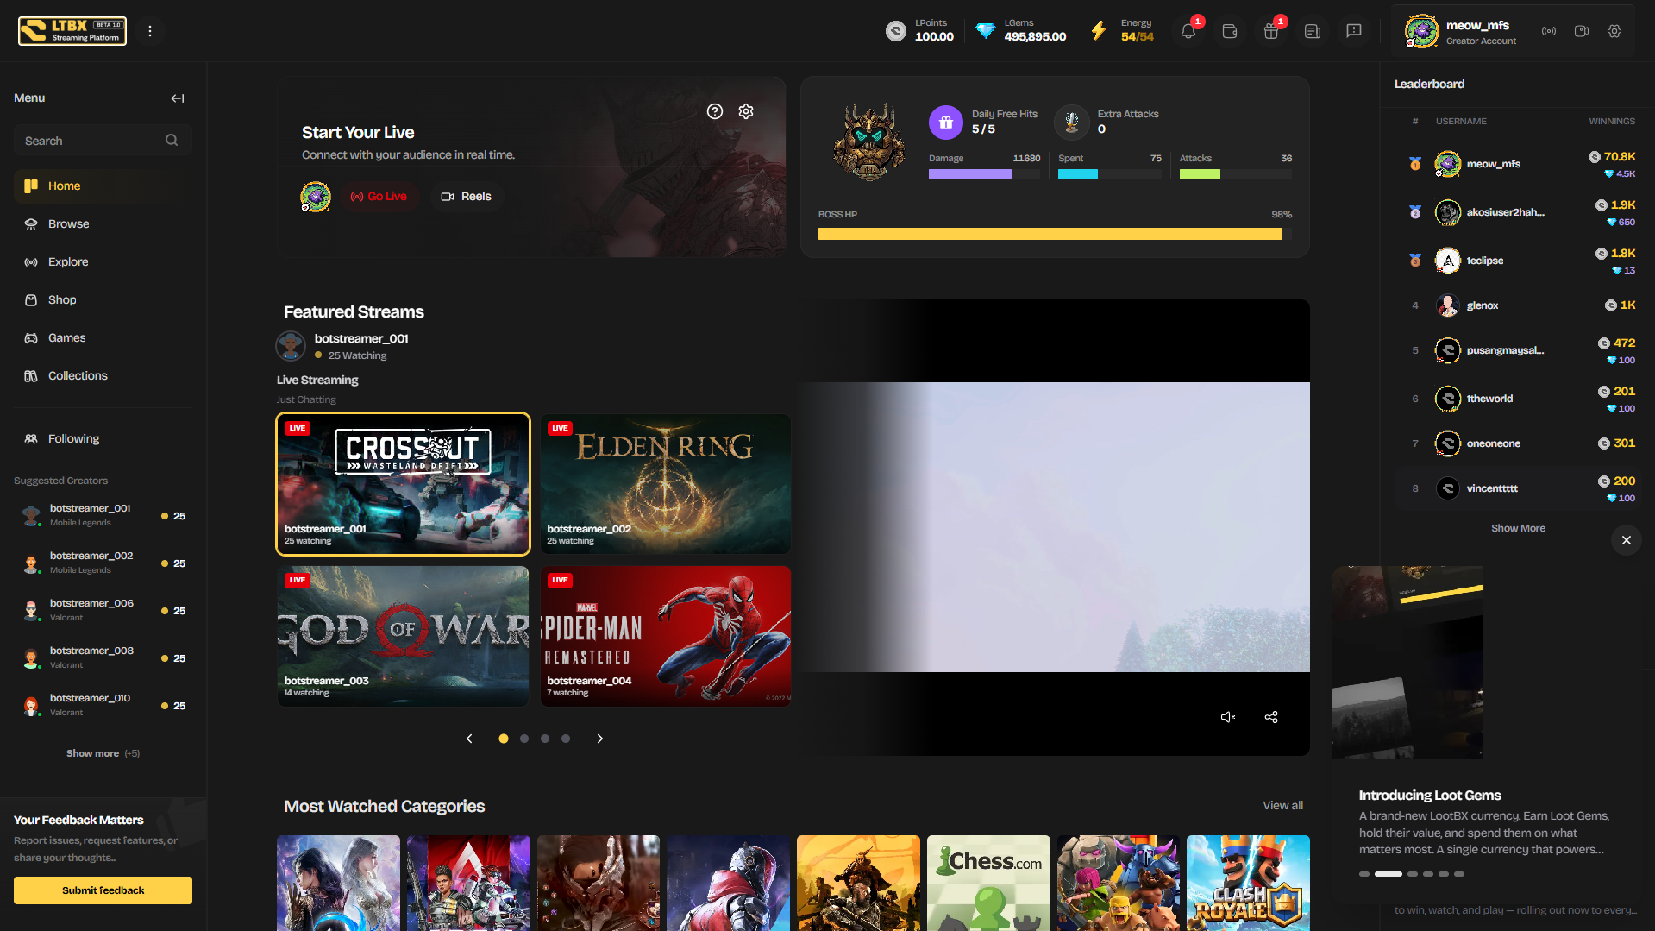The height and width of the screenshot is (931, 1655).
Task: Click the Reels button
Action: pyautogui.click(x=467, y=197)
